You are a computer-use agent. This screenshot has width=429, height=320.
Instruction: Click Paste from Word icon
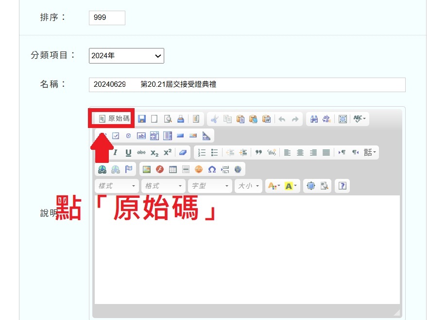point(266,119)
